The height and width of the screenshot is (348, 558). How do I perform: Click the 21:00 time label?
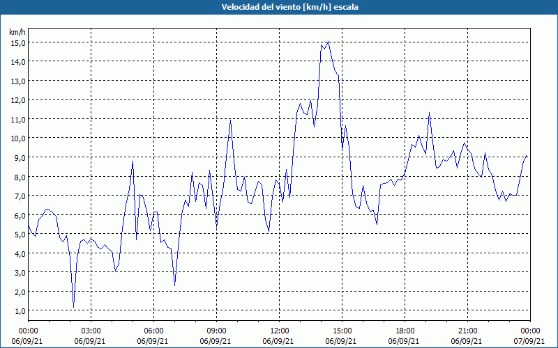tap(467, 331)
